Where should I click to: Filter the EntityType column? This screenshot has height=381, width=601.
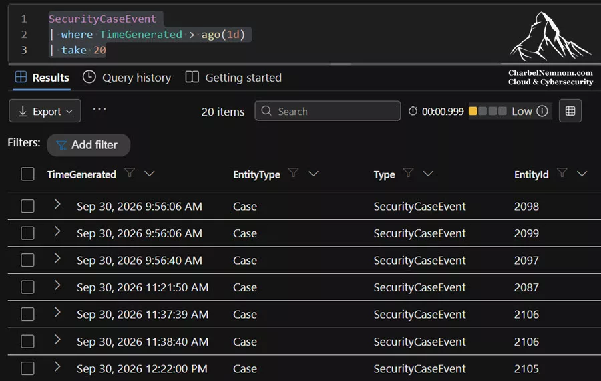pyautogui.click(x=294, y=173)
